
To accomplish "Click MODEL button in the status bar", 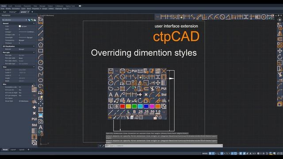I will 205,153.
